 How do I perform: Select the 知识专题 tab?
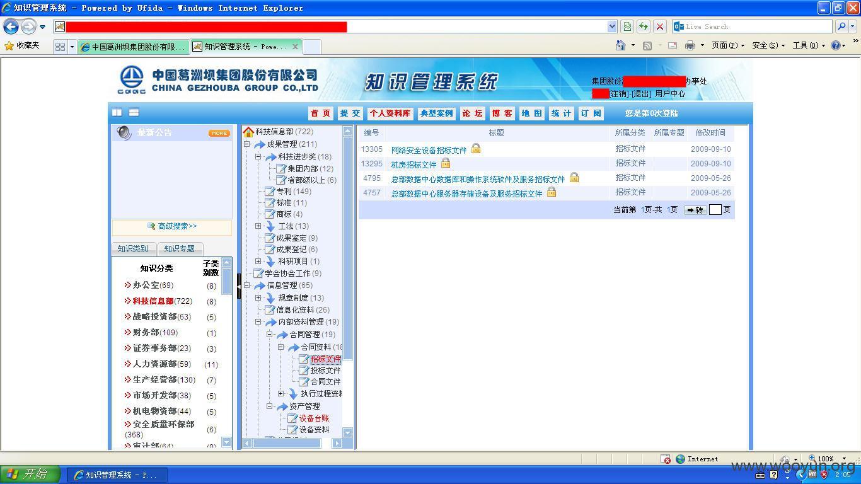tap(180, 248)
